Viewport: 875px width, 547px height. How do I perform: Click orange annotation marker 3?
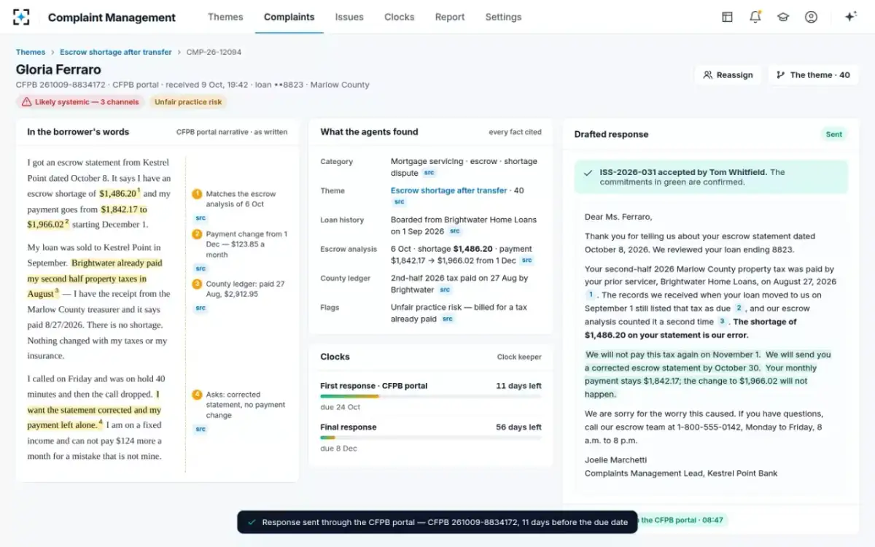(197, 284)
